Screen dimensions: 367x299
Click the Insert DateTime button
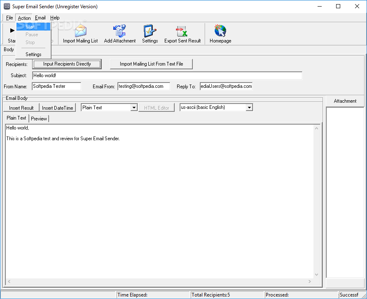[58, 108]
